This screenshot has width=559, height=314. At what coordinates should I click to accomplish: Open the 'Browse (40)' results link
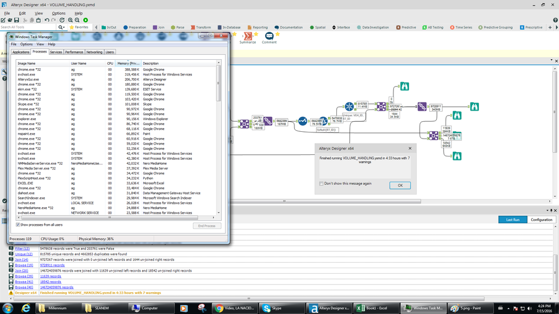25,287
